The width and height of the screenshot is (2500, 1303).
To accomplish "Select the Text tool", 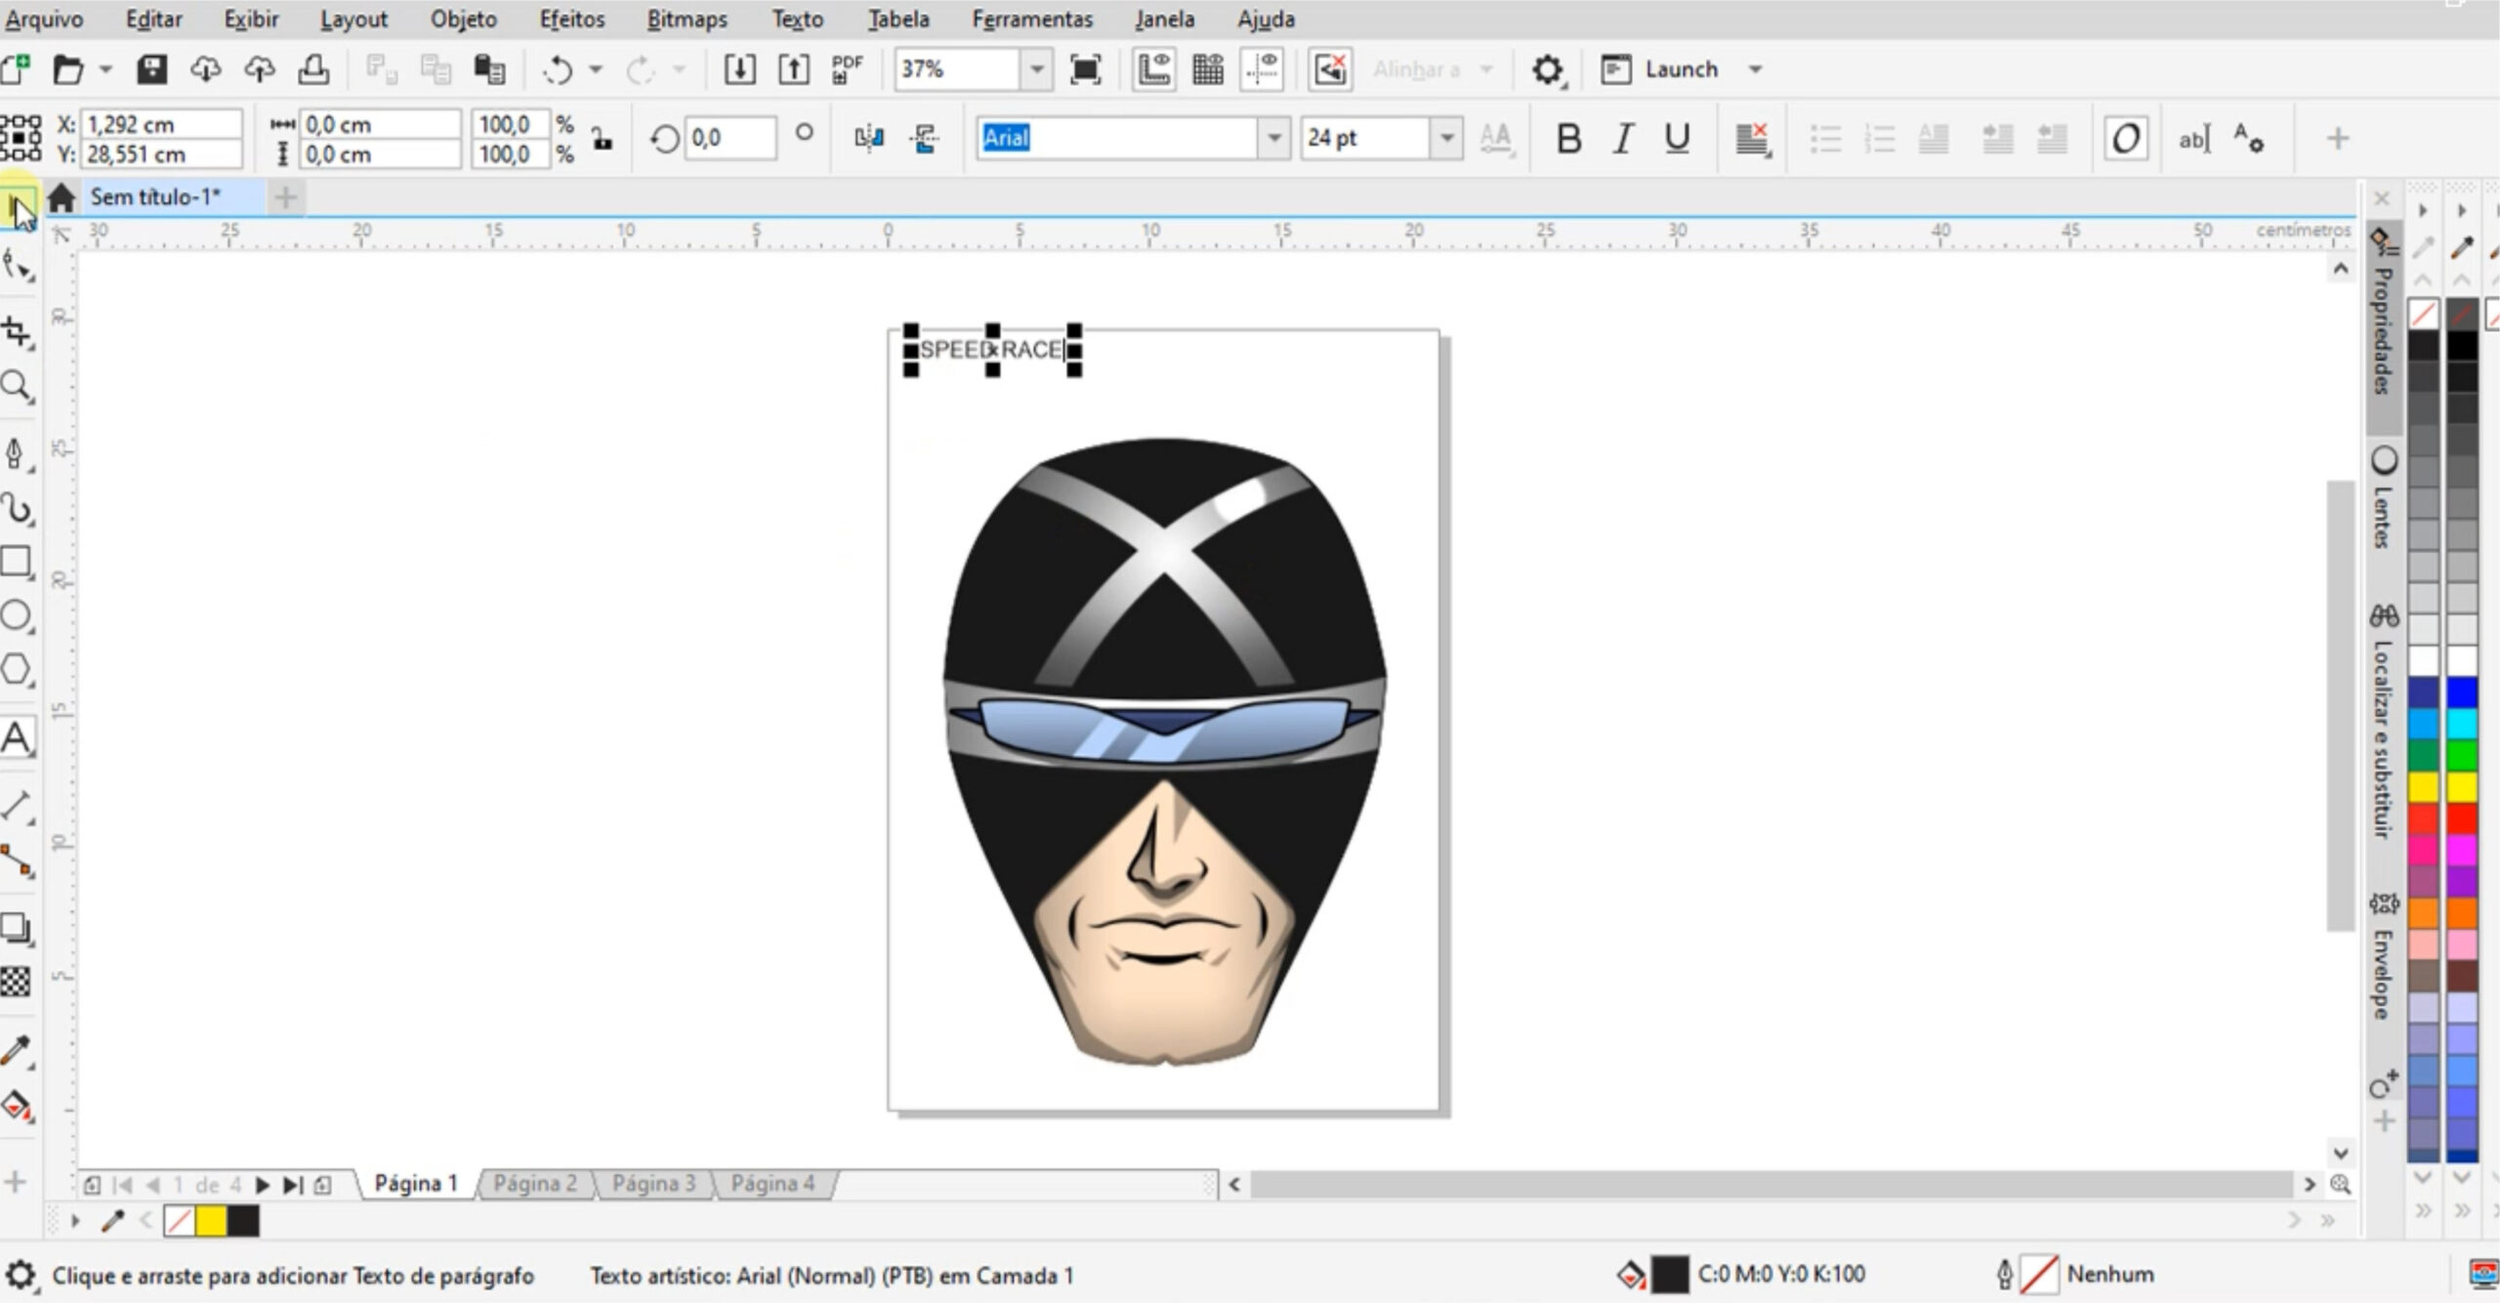I will (x=17, y=738).
